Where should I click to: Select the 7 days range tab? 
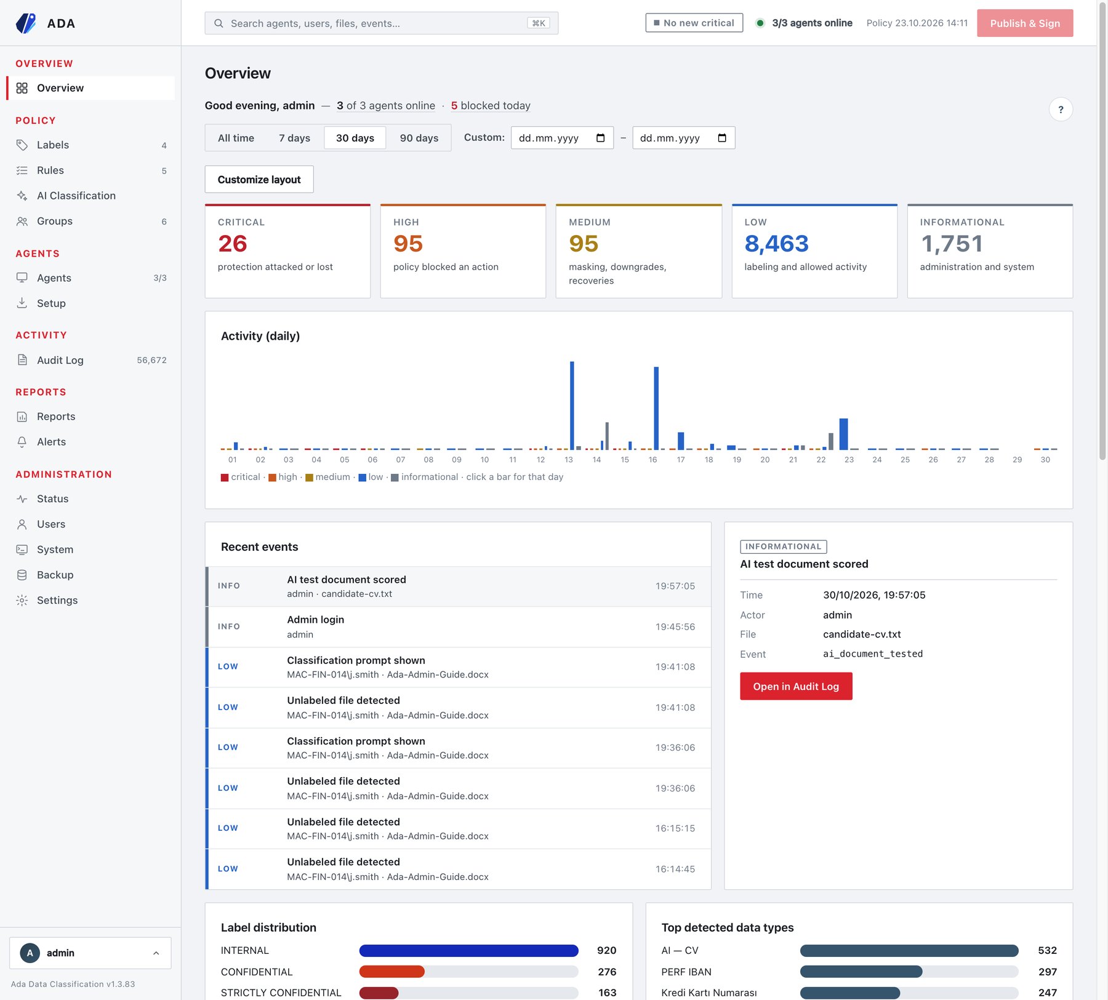pyautogui.click(x=294, y=138)
